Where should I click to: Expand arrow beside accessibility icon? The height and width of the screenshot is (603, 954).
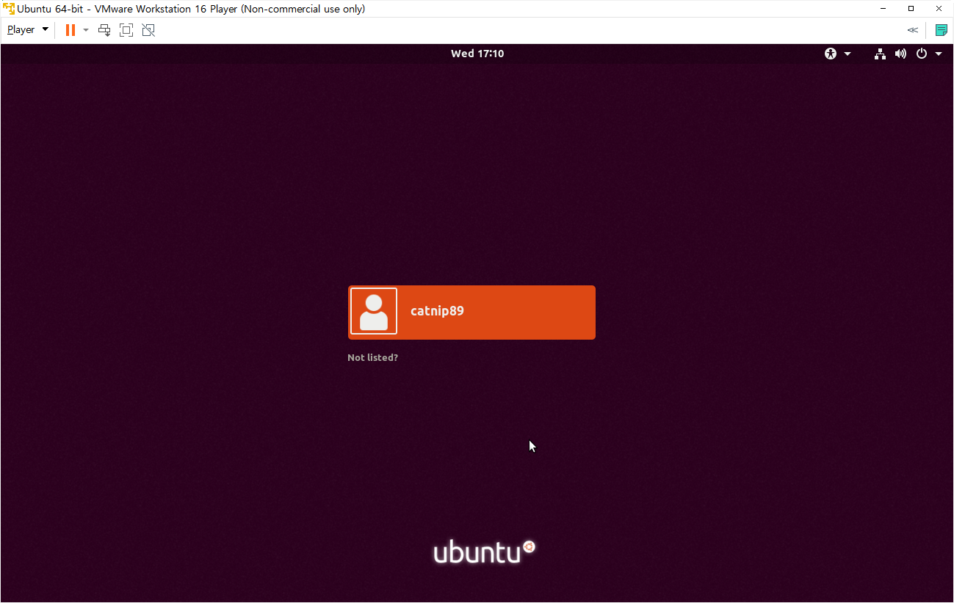click(848, 54)
